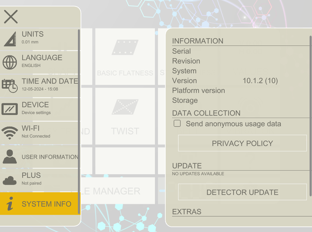Select the Plus cloud icon
The width and height of the screenshot is (312, 232).
pyautogui.click(x=10, y=179)
